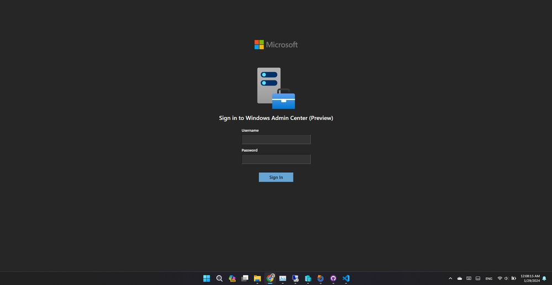Click the virtual touchpad tray icon
Viewport: 552px width, 285px height.
coord(478,278)
